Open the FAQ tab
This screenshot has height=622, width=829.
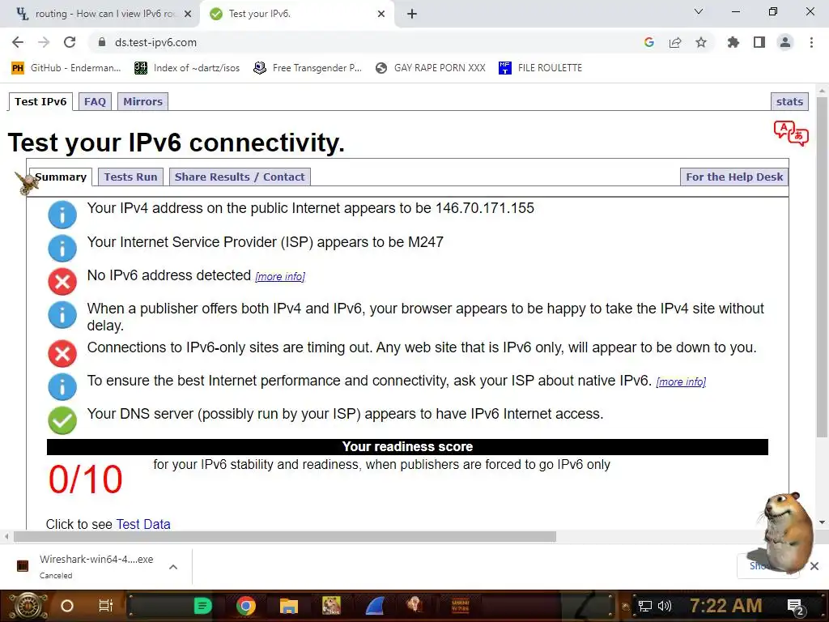point(96,101)
